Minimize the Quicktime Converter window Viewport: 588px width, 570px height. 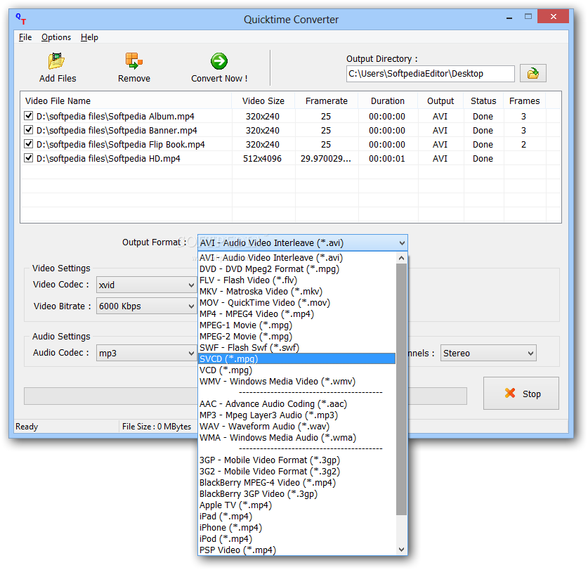pos(509,17)
